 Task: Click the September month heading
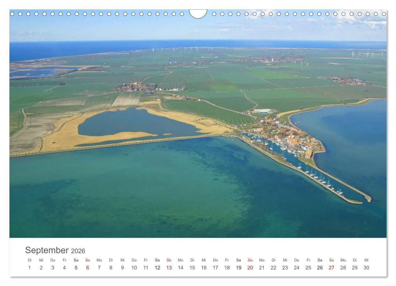[47, 250]
